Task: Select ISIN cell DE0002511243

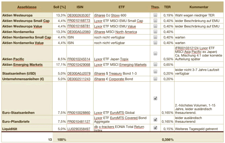Action: point(80,79)
